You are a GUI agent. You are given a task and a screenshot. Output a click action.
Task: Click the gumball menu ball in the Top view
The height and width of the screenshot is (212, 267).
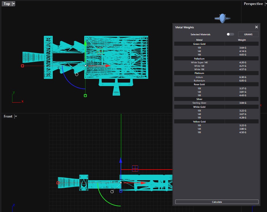coord(77,74)
